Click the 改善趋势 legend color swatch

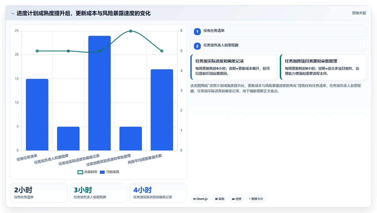pos(80,172)
